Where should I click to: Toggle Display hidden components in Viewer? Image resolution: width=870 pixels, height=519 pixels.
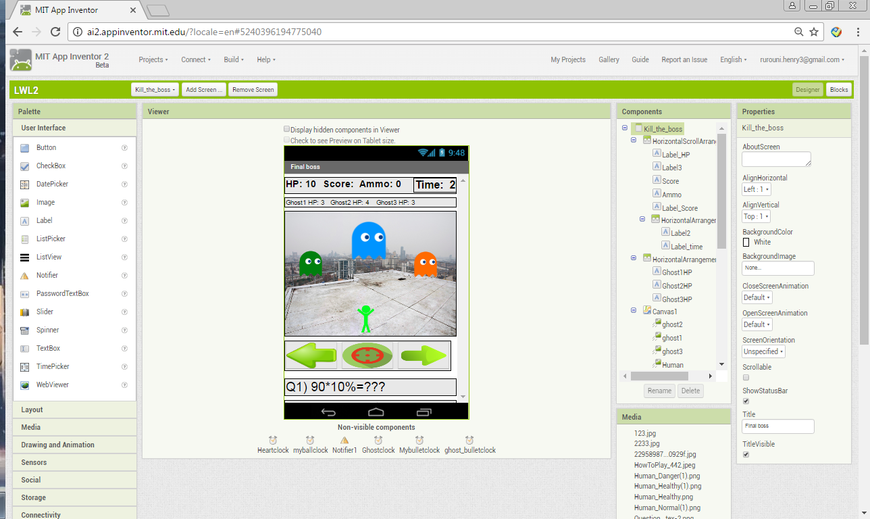pos(287,129)
